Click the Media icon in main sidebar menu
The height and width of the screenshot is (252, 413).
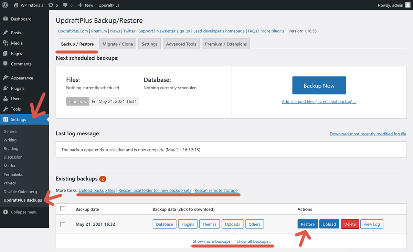point(6,43)
